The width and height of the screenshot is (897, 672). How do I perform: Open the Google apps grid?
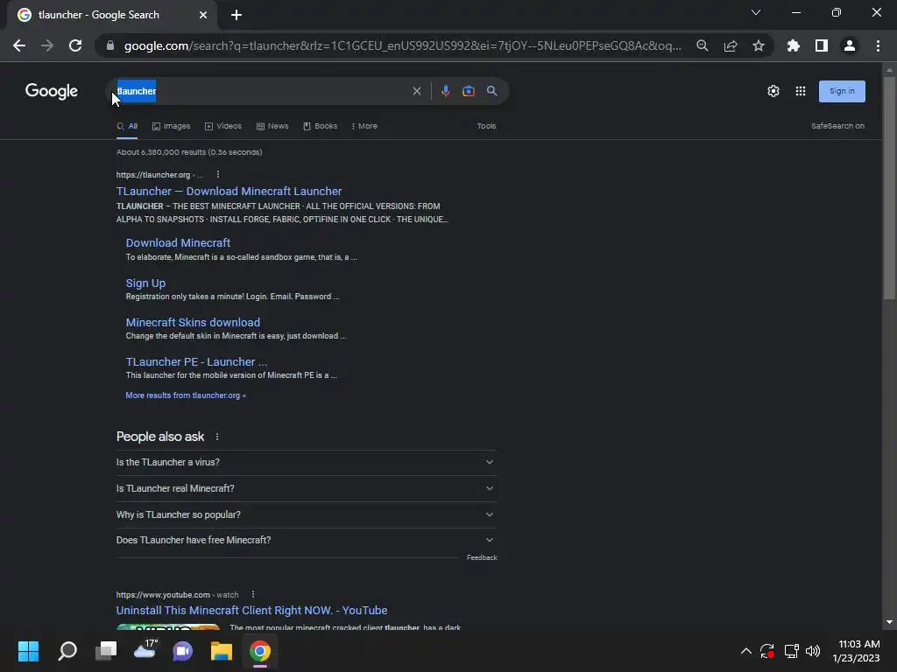801,91
